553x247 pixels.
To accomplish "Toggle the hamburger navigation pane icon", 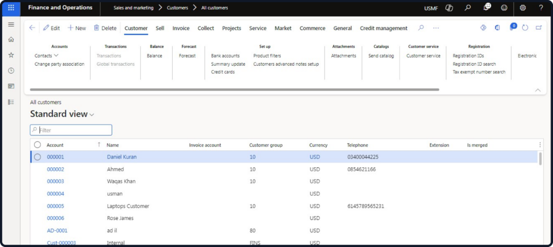I will 11,24.
